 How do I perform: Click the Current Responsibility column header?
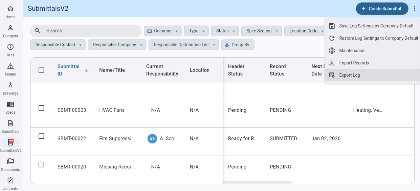point(162,70)
